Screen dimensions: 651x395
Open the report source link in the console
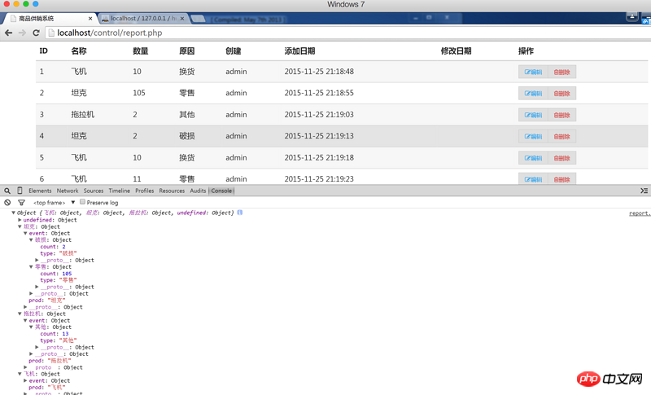coord(640,213)
